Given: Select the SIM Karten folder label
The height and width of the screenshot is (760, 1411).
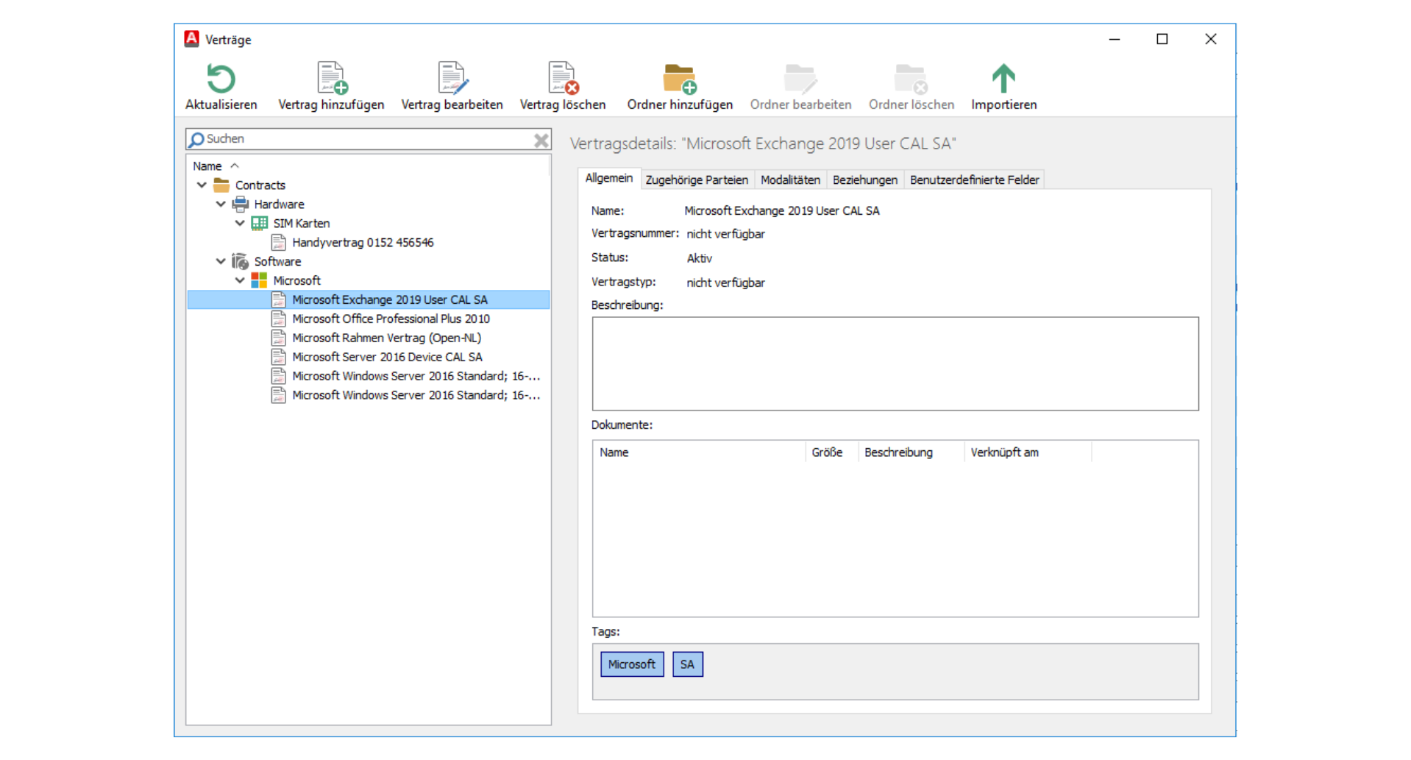Looking at the screenshot, I should pyautogui.click(x=302, y=224).
